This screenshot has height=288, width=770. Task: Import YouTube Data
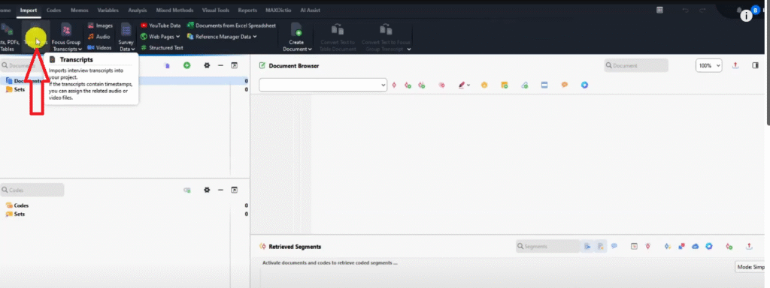(x=161, y=25)
